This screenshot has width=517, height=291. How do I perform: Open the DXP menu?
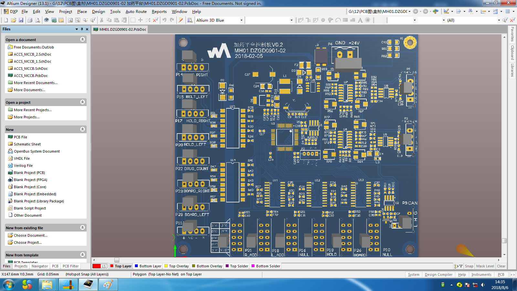coord(11,11)
